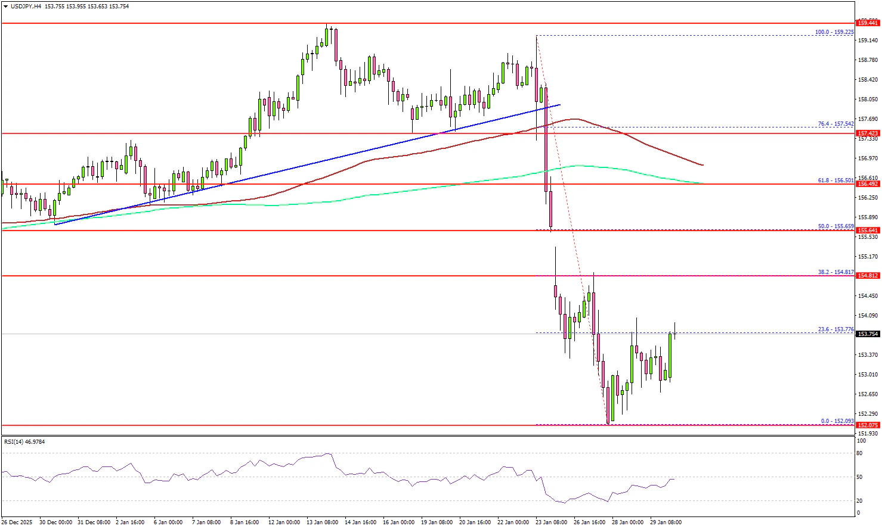Click the Fibonacci 0.0 - 152.093 label
The width and height of the screenshot is (882, 529).
pyautogui.click(x=837, y=421)
